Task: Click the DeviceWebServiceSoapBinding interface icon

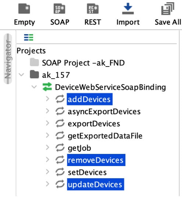Action: click(x=47, y=87)
